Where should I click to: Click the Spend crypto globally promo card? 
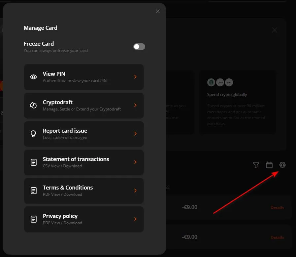click(x=238, y=103)
